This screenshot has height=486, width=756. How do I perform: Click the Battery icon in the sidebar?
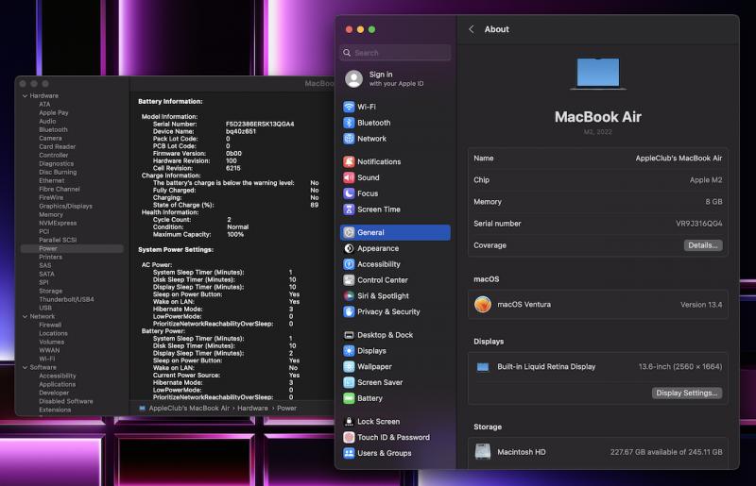point(349,398)
